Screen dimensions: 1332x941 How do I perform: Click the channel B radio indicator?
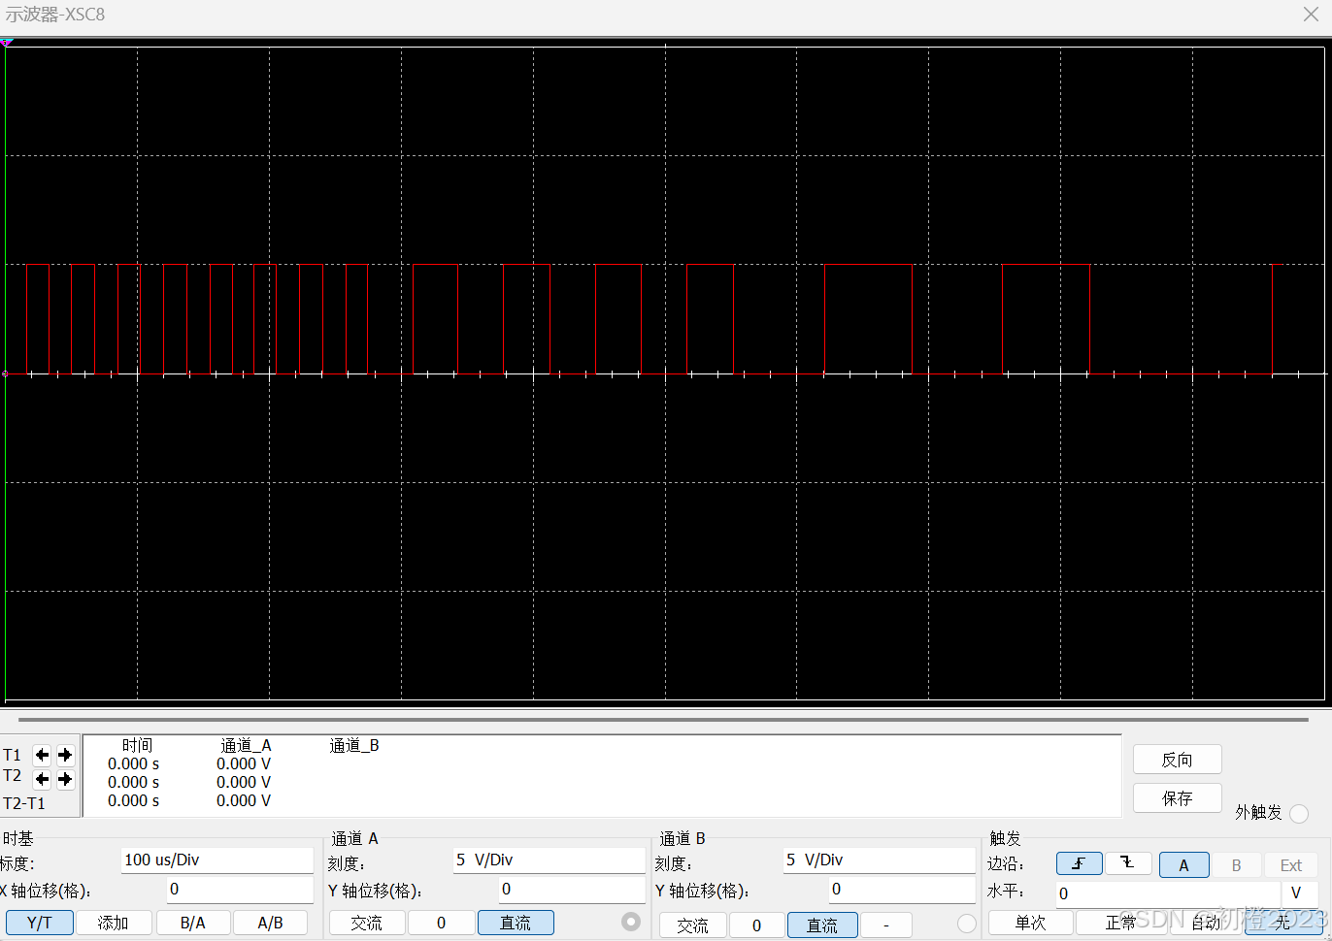pos(967,924)
